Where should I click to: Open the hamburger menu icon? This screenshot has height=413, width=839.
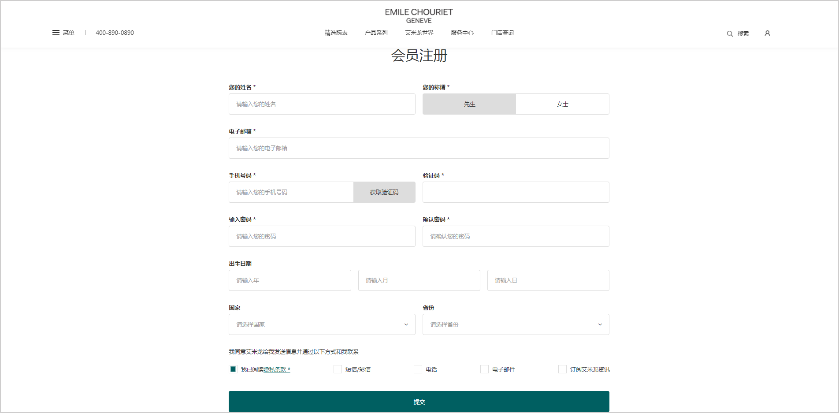coord(56,33)
